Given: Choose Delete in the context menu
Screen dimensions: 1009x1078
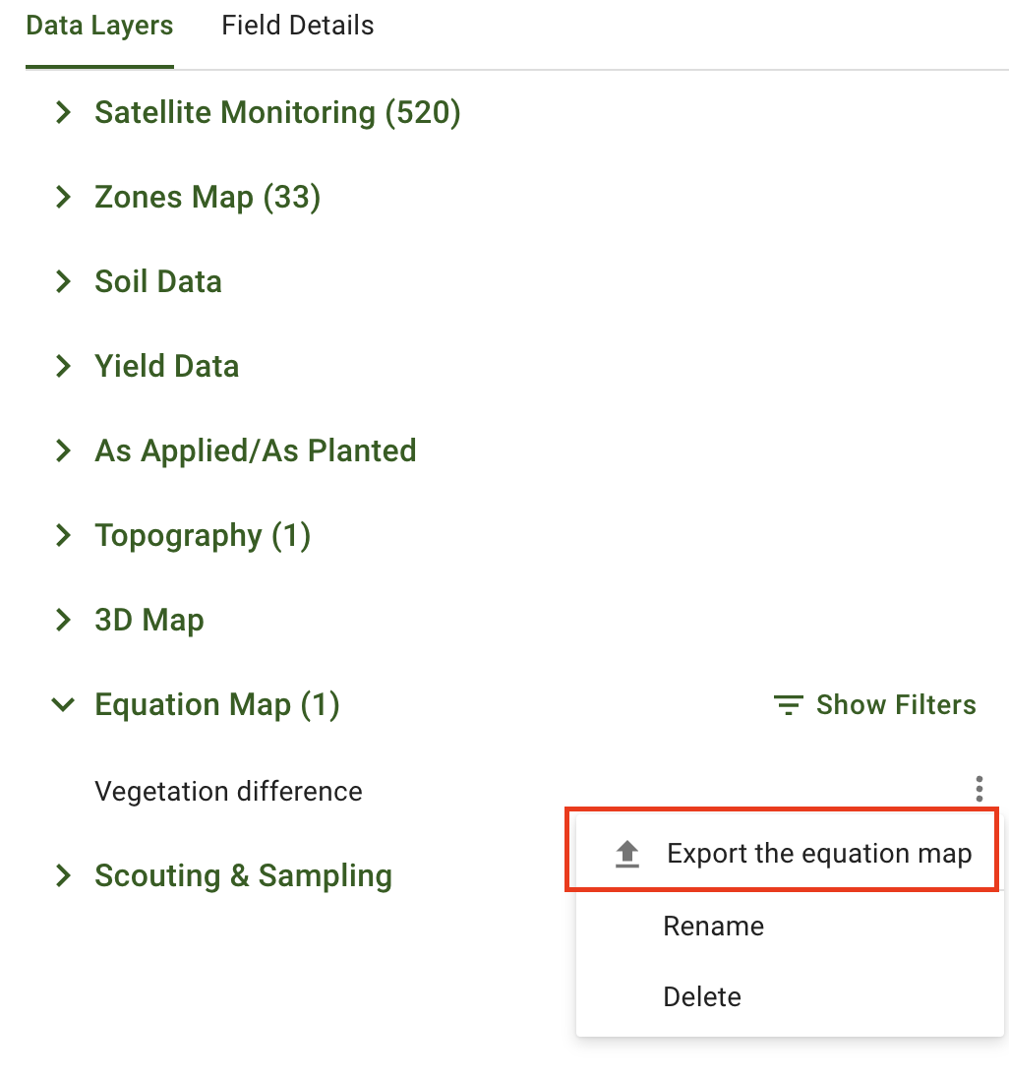Looking at the screenshot, I should coord(702,997).
